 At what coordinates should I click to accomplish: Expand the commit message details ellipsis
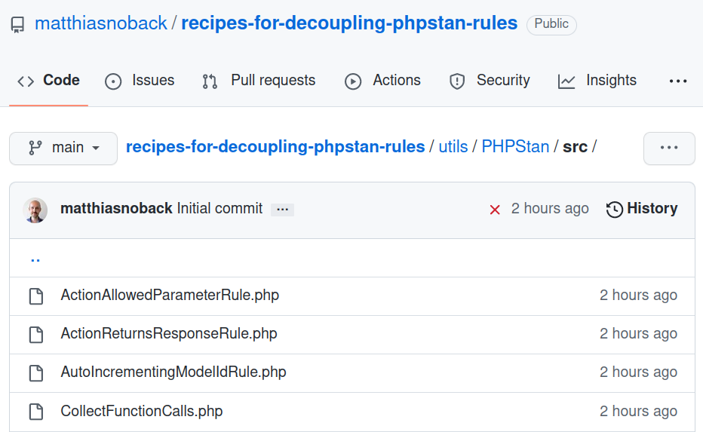tap(282, 210)
